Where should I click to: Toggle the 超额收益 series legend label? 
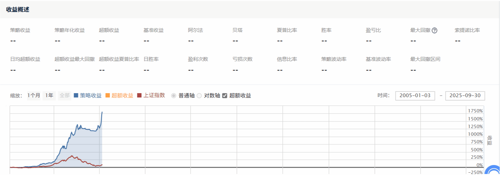[x=122, y=95]
